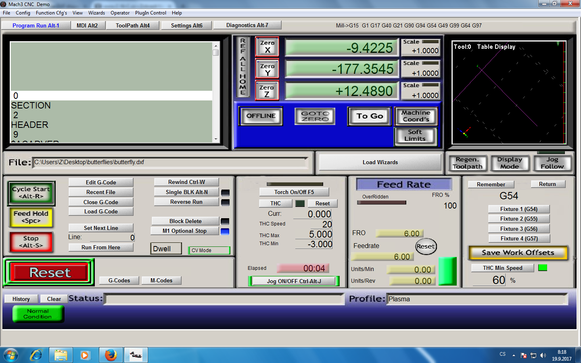Viewport: 581px width, 363px height.
Task: Click the green feed rate vertical bar
Action: click(447, 271)
